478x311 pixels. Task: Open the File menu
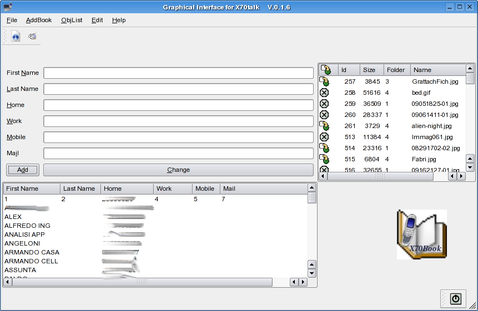[x=12, y=20]
